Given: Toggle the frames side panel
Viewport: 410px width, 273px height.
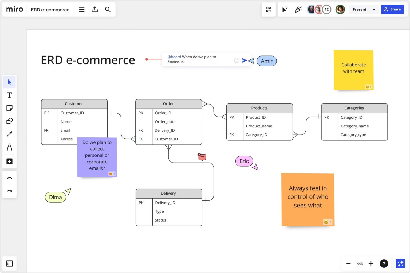Looking at the screenshot, I should (x=10, y=264).
